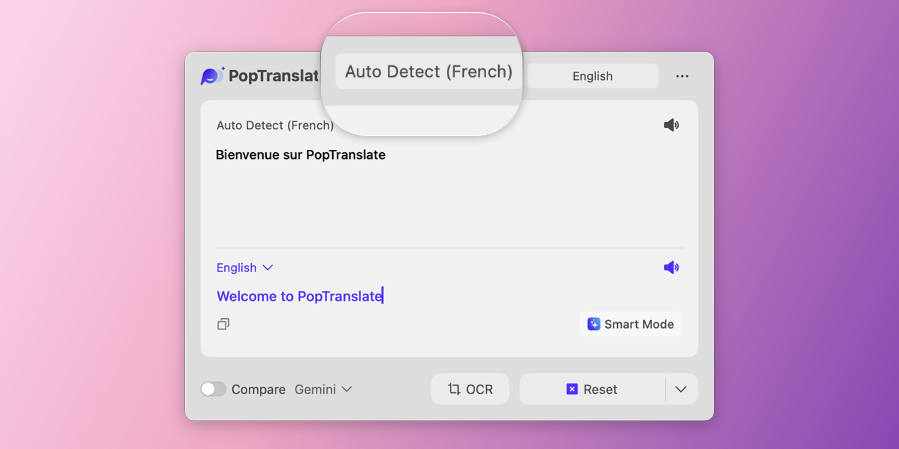
Task: Expand the English output language dropdown
Action: pos(245,268)
